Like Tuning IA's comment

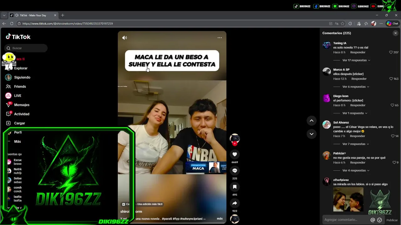tap(391, 52)
